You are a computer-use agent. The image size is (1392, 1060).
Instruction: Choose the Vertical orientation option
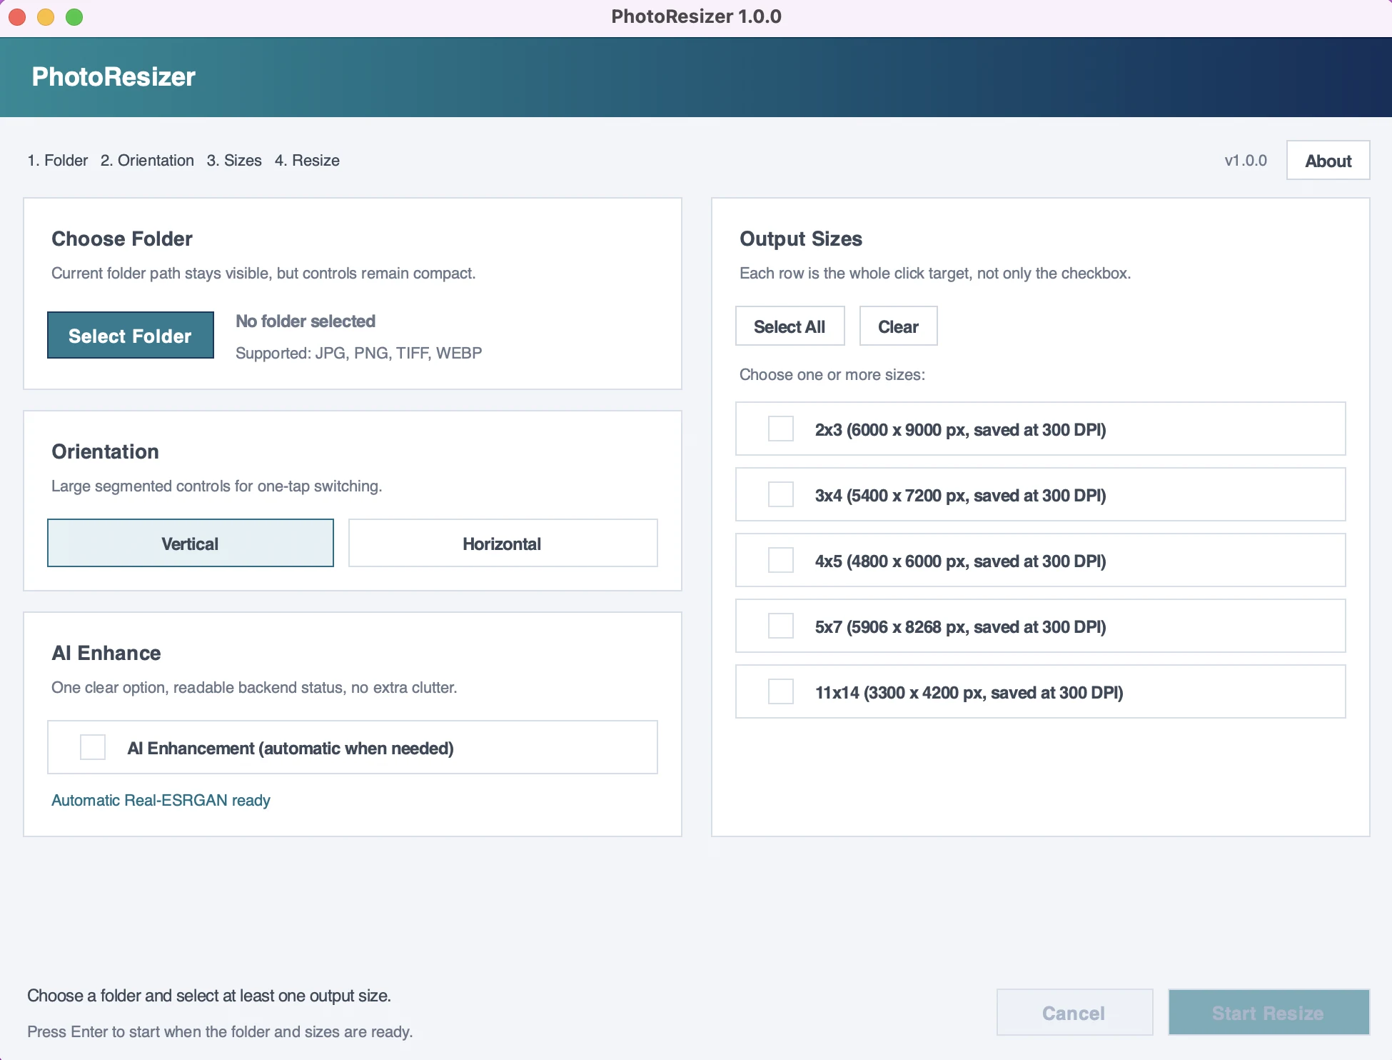click(191, 543)
